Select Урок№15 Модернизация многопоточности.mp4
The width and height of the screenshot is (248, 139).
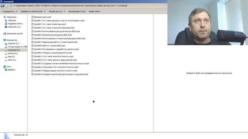[55, 71]
